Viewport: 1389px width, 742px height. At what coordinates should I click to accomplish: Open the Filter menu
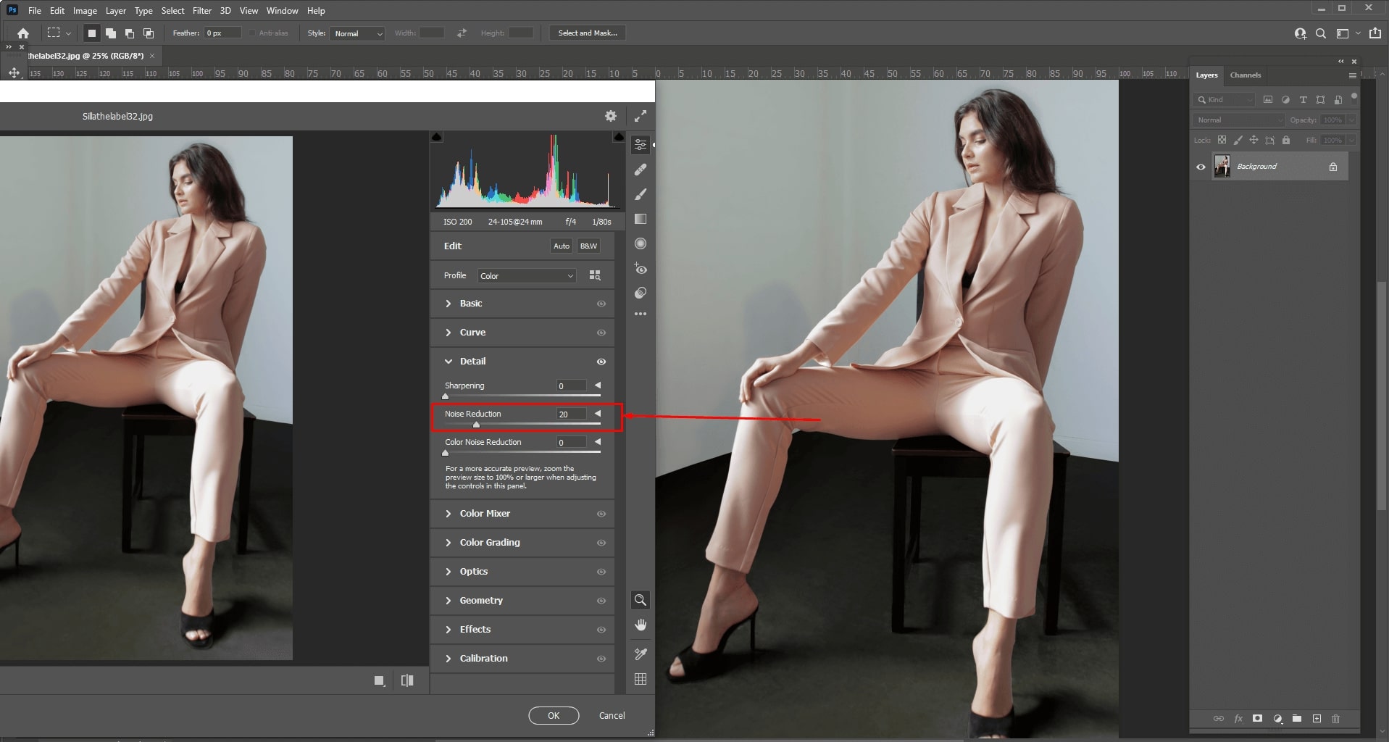tap(201, 10)
